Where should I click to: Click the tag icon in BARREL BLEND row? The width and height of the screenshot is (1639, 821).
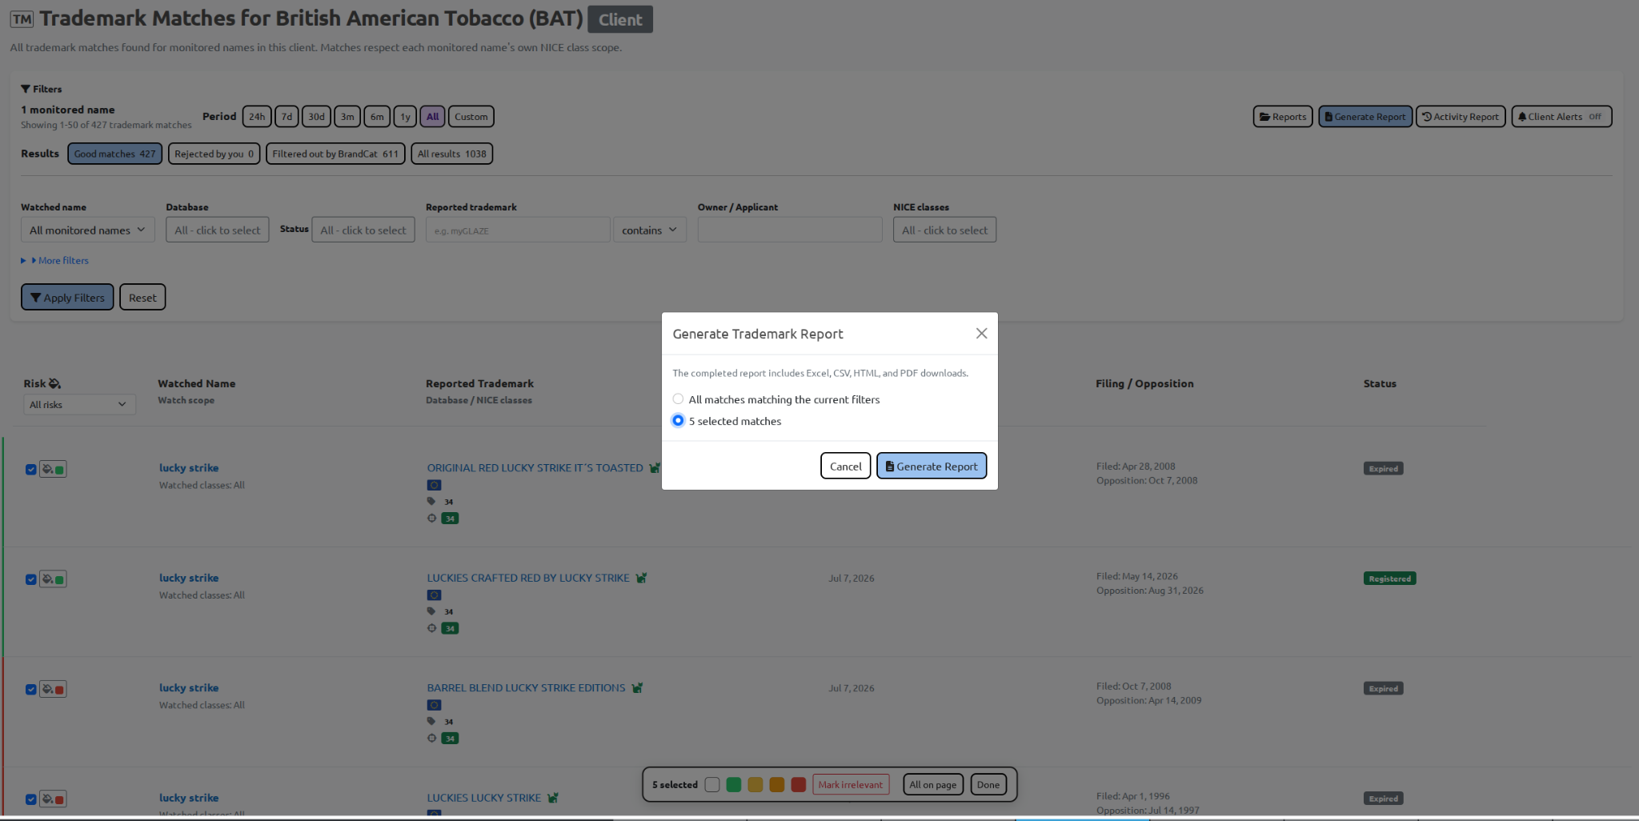point(431,721)
